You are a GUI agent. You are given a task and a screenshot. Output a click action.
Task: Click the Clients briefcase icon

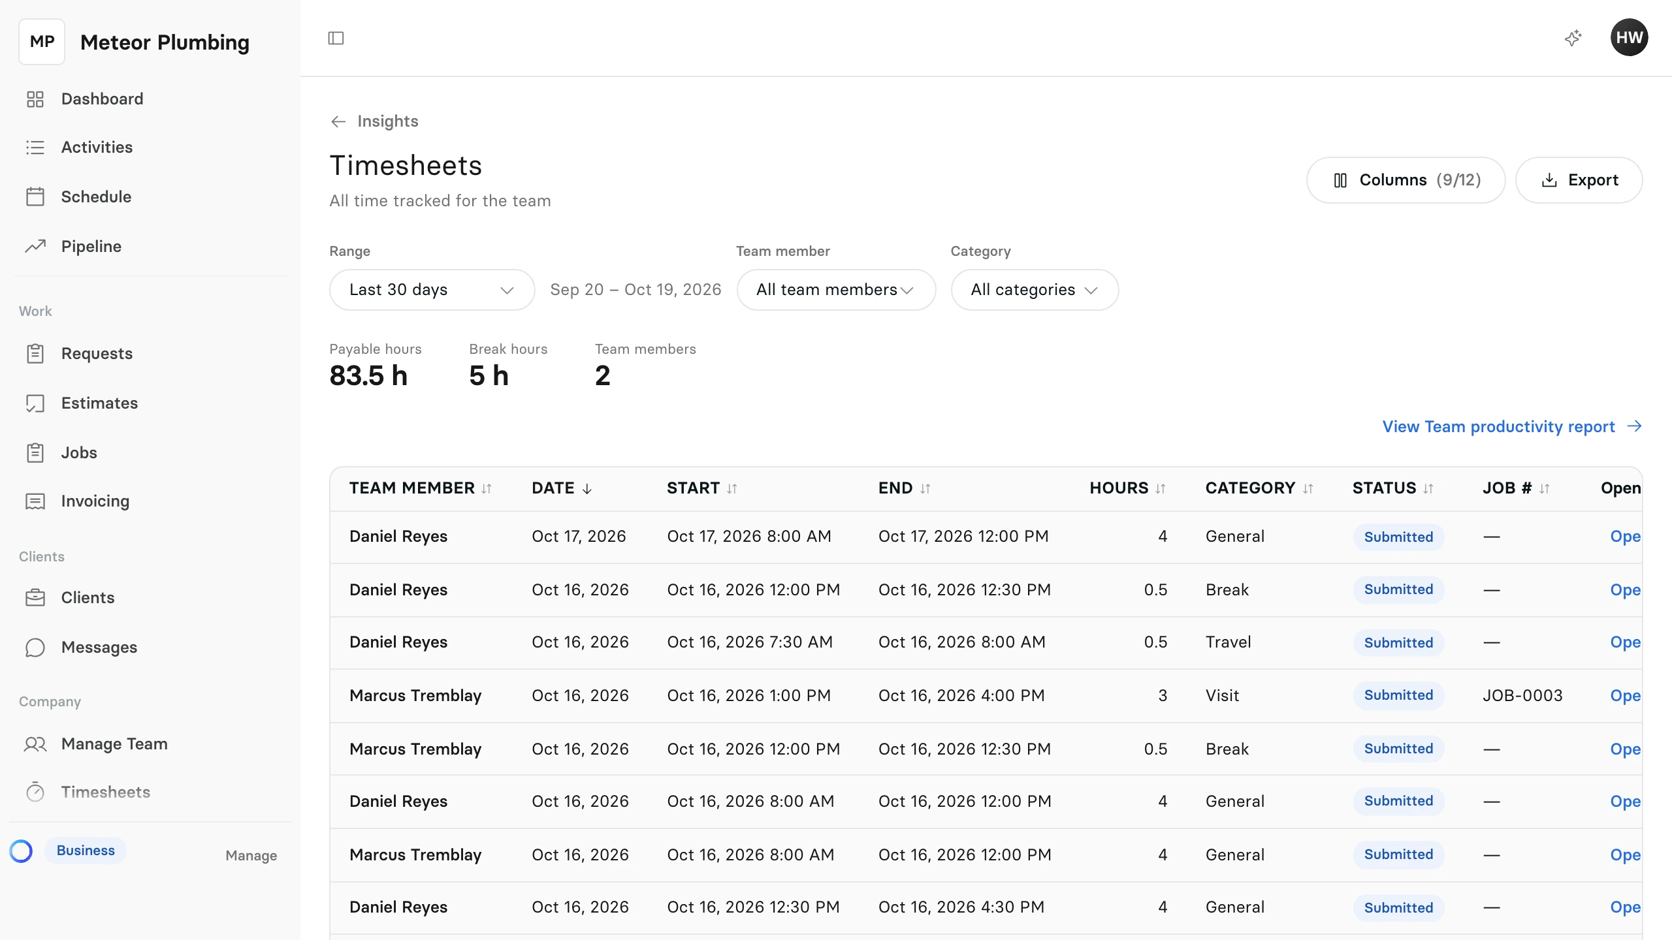coord(35,598)
